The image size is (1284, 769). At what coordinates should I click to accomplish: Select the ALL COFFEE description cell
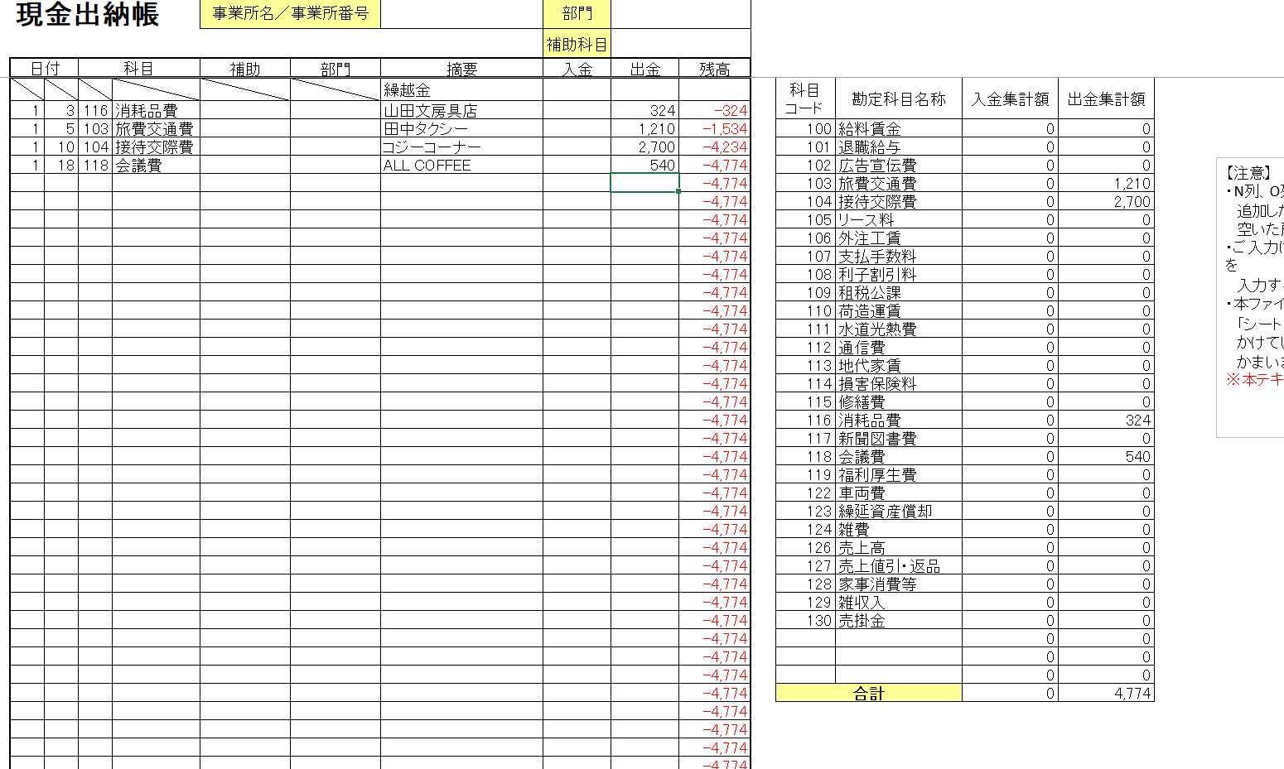[x=461, y=165]
